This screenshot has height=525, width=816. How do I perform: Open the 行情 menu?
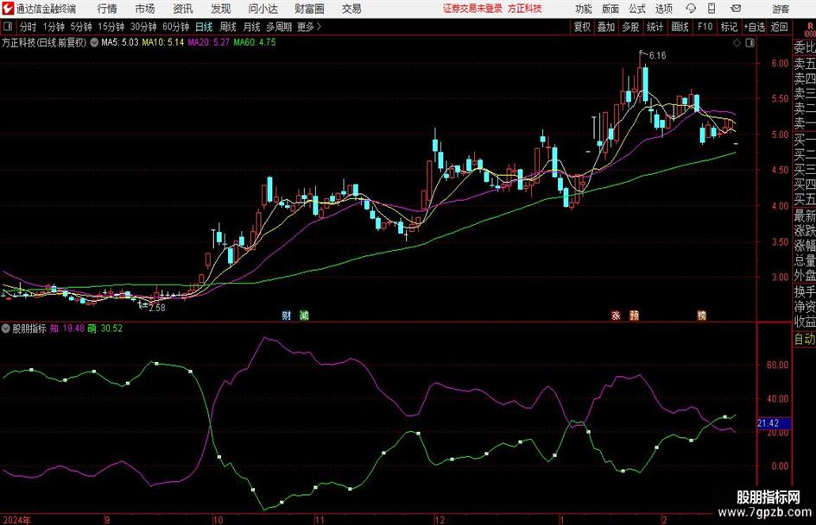tap(107, 9)
